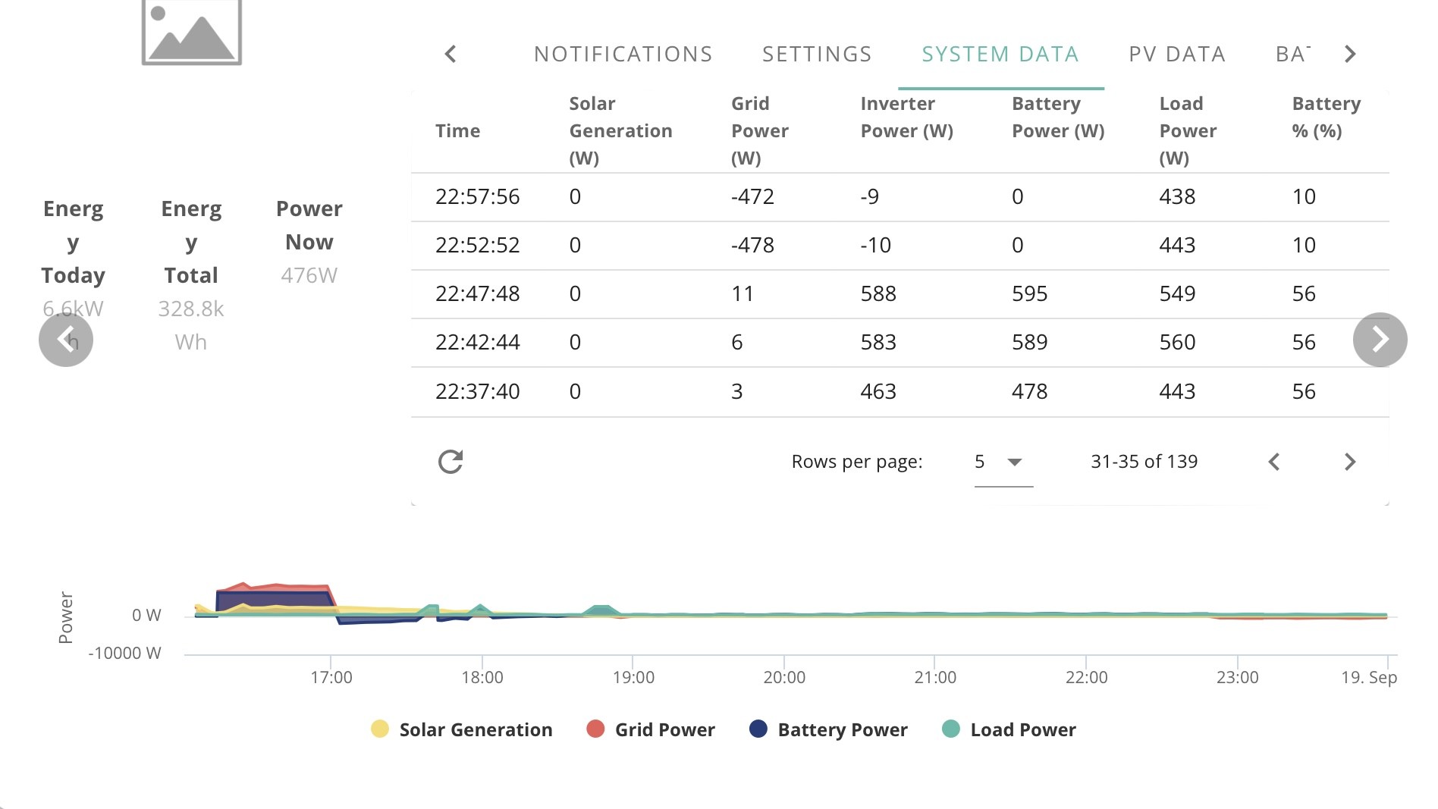Select the System Data tab
This screenshot has height=809, width=1438.
[1000, 54]
